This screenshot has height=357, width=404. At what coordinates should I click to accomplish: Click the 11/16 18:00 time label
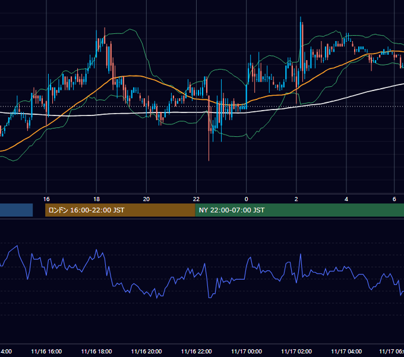96,352
